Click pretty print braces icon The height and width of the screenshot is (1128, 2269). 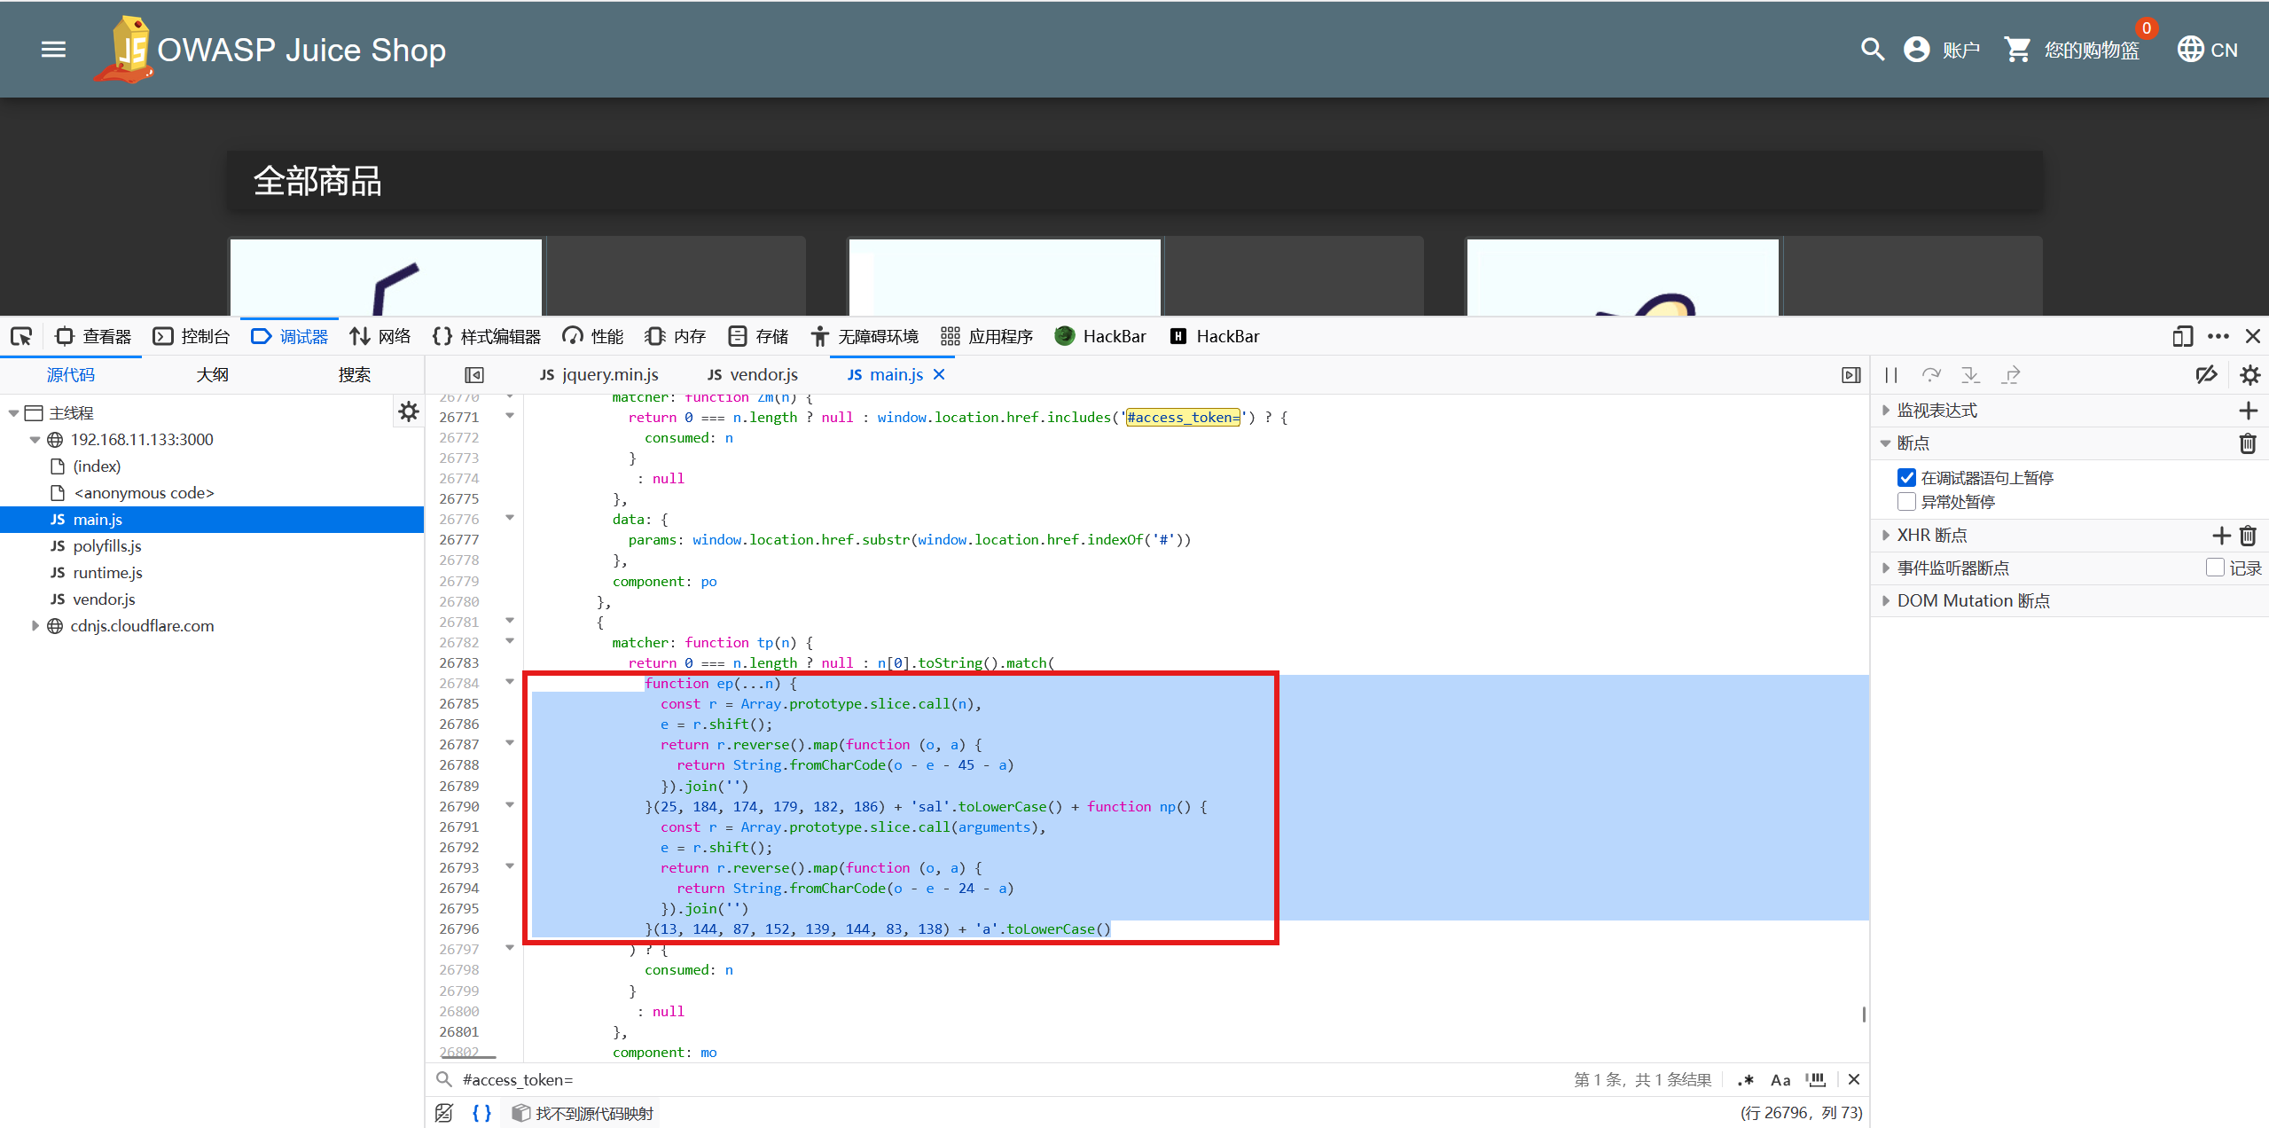point(481,1113)
